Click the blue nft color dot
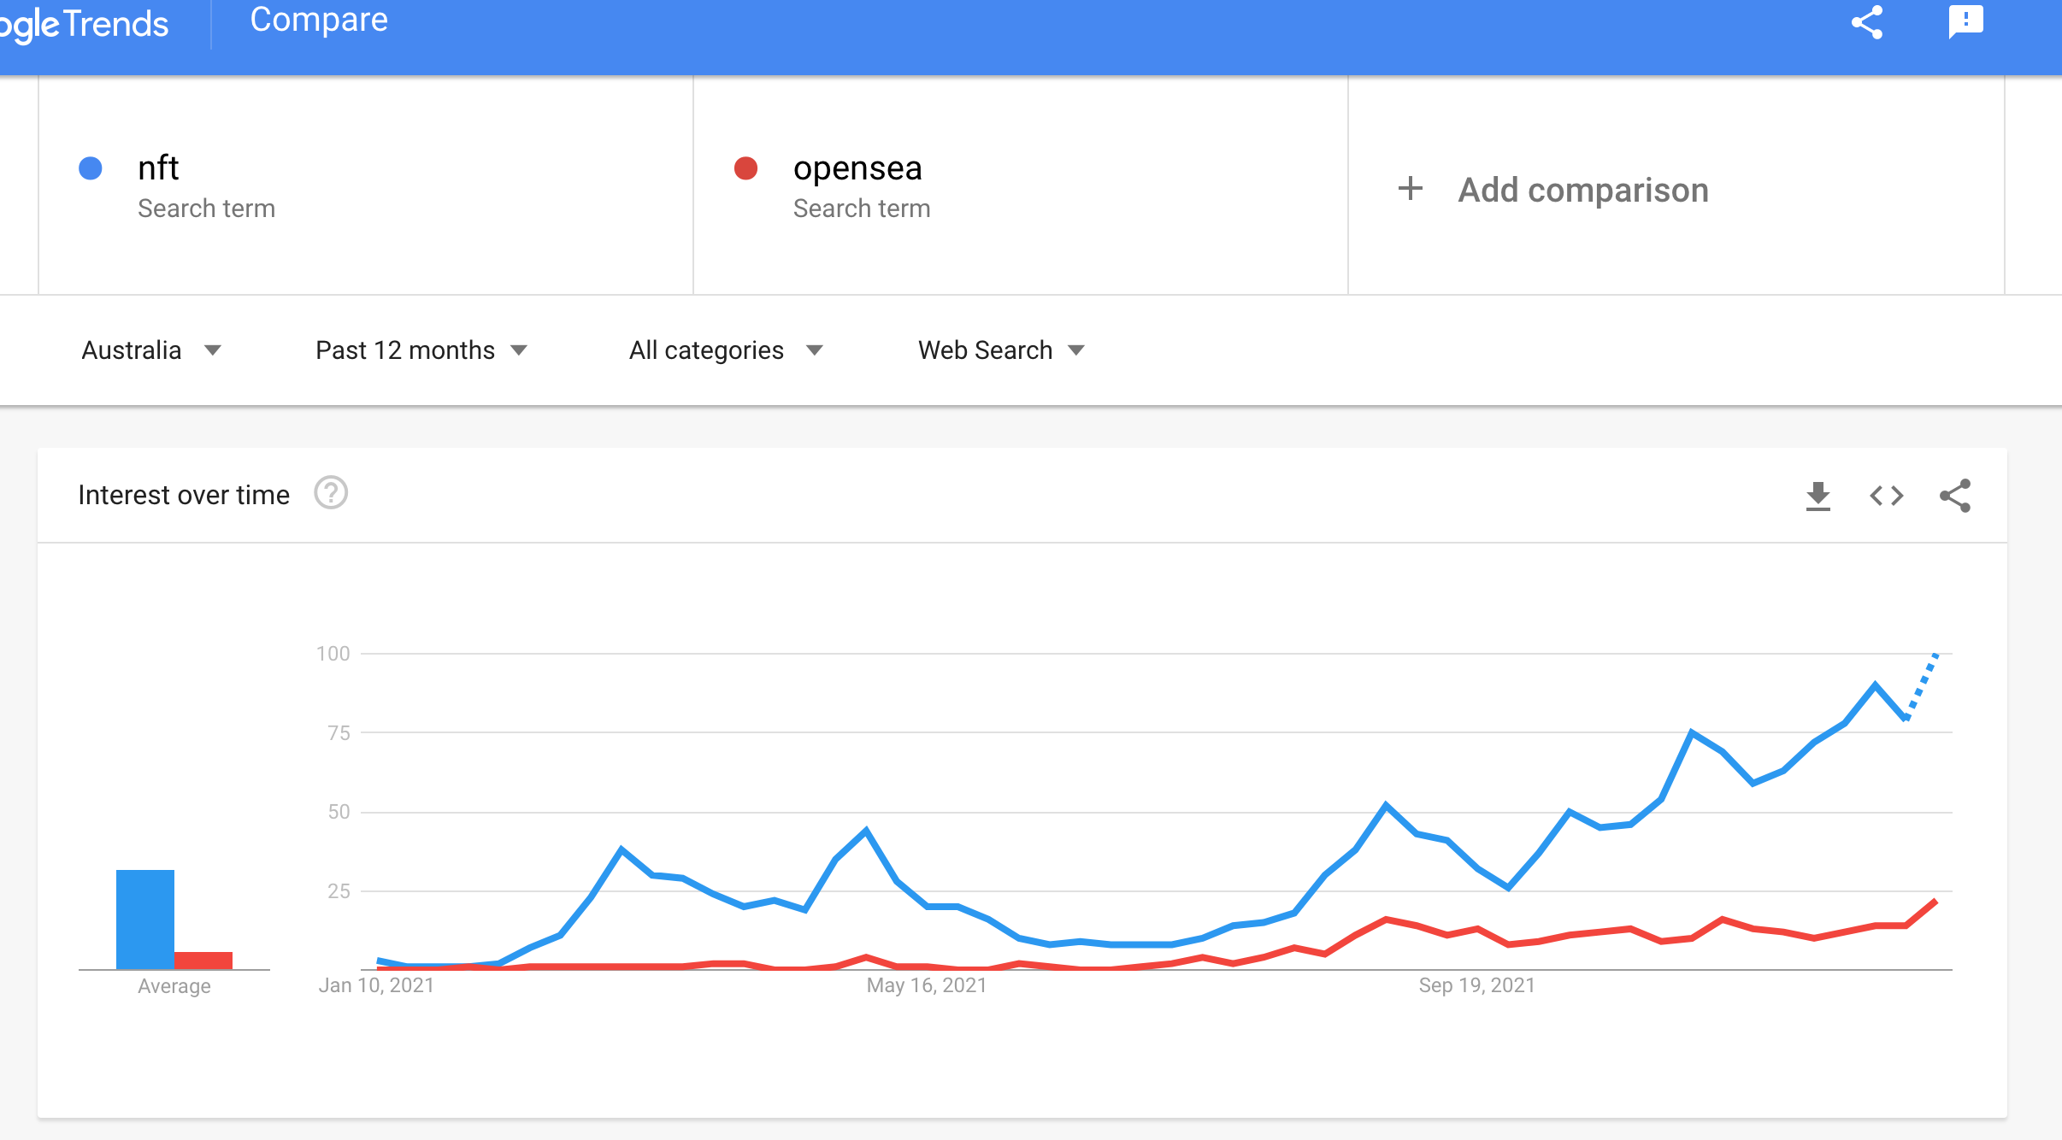 [x=91, y=168]
